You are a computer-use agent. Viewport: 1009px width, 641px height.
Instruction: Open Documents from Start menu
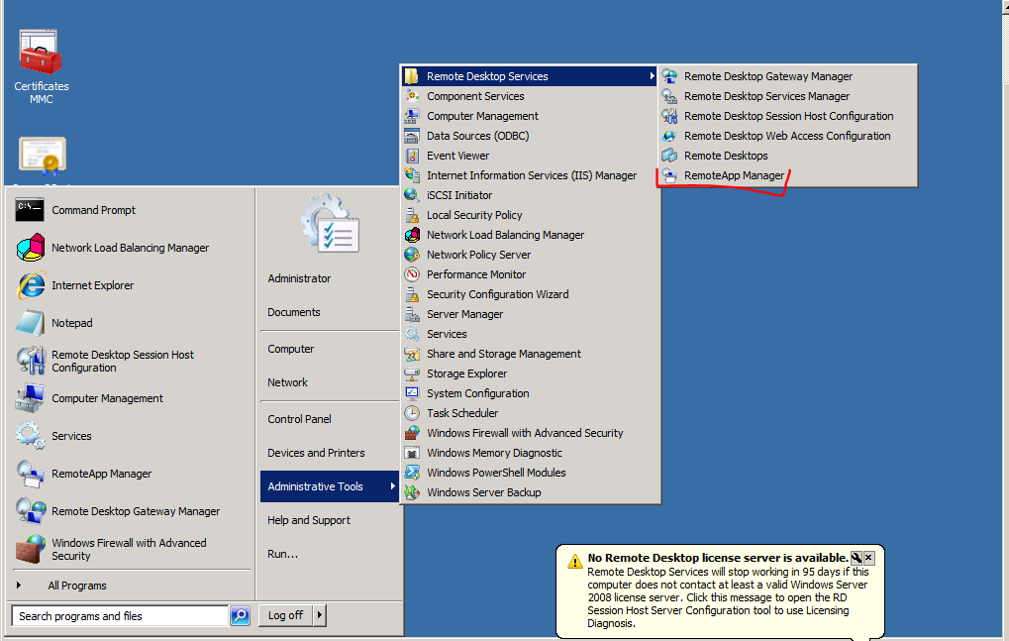[x=293, y=312]
